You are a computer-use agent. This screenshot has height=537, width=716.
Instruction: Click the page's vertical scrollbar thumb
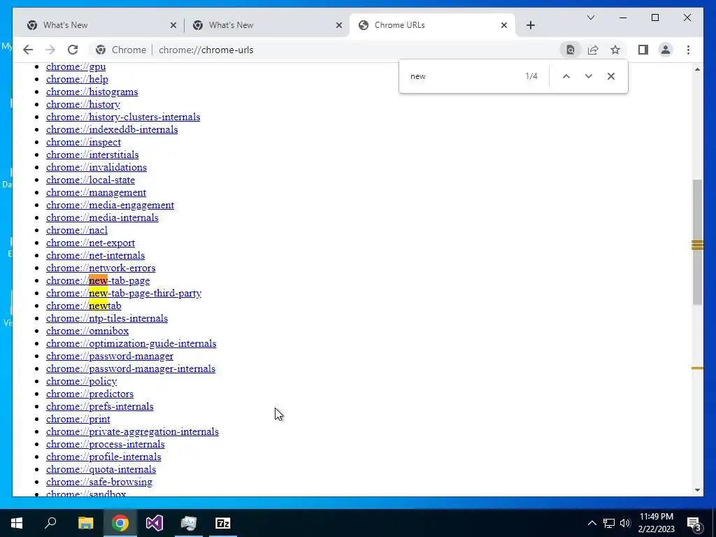[x=697, y=242]
